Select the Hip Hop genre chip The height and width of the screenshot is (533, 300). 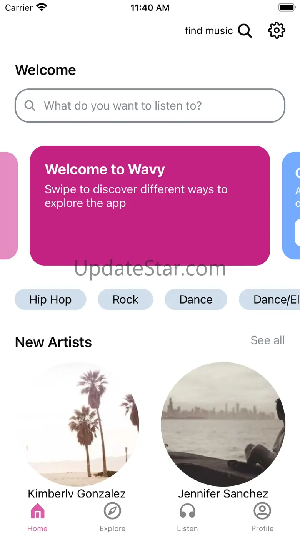[50, 299]
